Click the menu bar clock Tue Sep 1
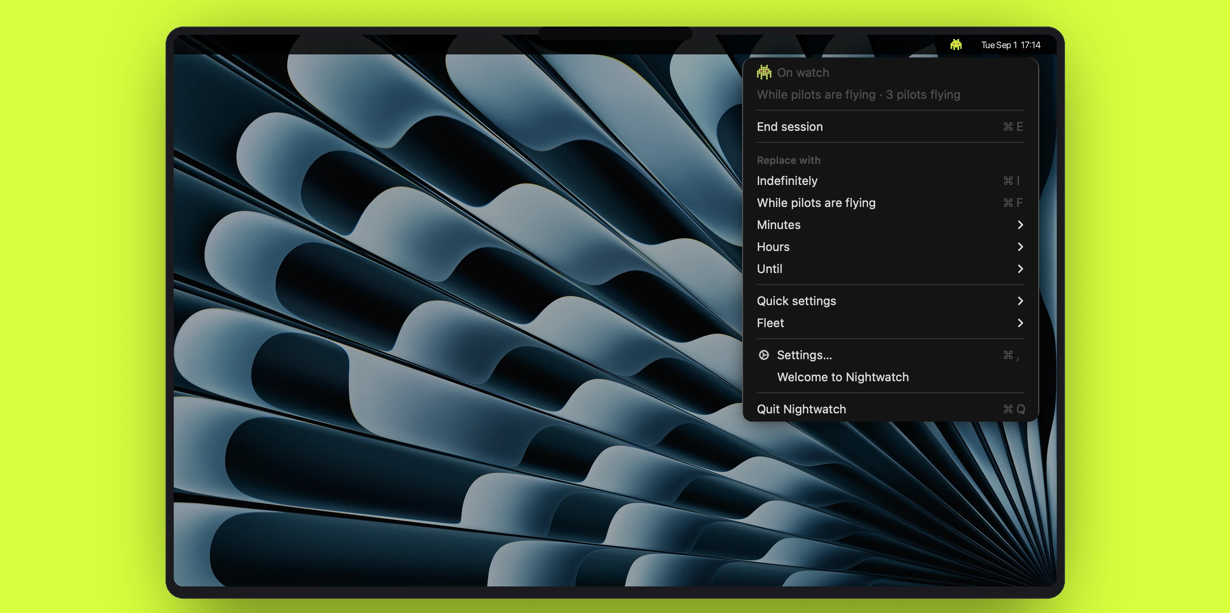 click(1010, 45)
